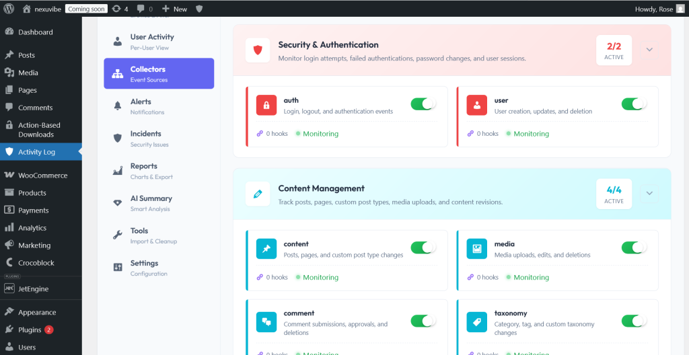Click the AI Summary diamond icon
This screenshot has height=355, width=689.
(117, 202)
